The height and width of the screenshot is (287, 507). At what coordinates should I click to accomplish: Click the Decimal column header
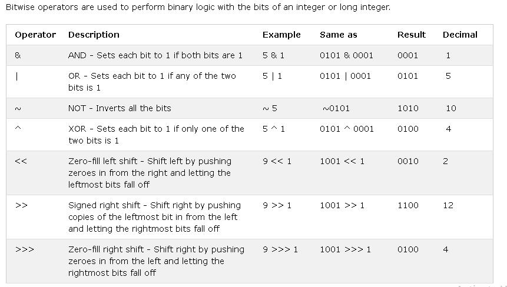[x=460, y=35]
